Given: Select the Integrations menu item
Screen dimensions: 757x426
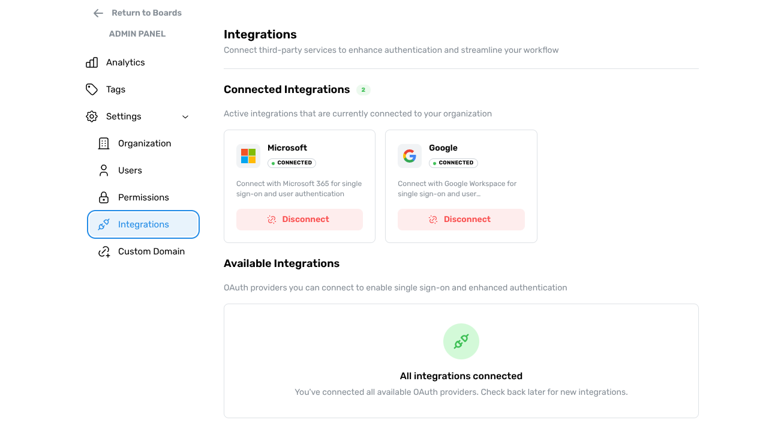Looking at the screenshot, I should point(143,224).
